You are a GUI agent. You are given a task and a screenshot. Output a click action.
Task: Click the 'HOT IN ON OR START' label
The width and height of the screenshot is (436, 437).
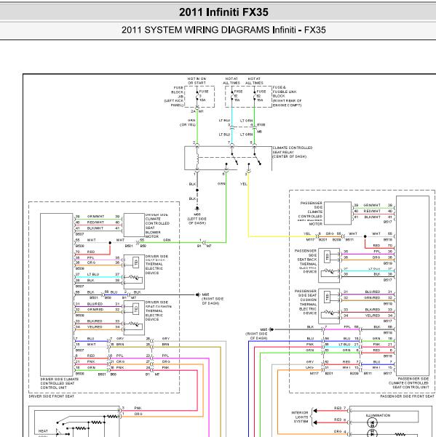(x=197, y=81)
